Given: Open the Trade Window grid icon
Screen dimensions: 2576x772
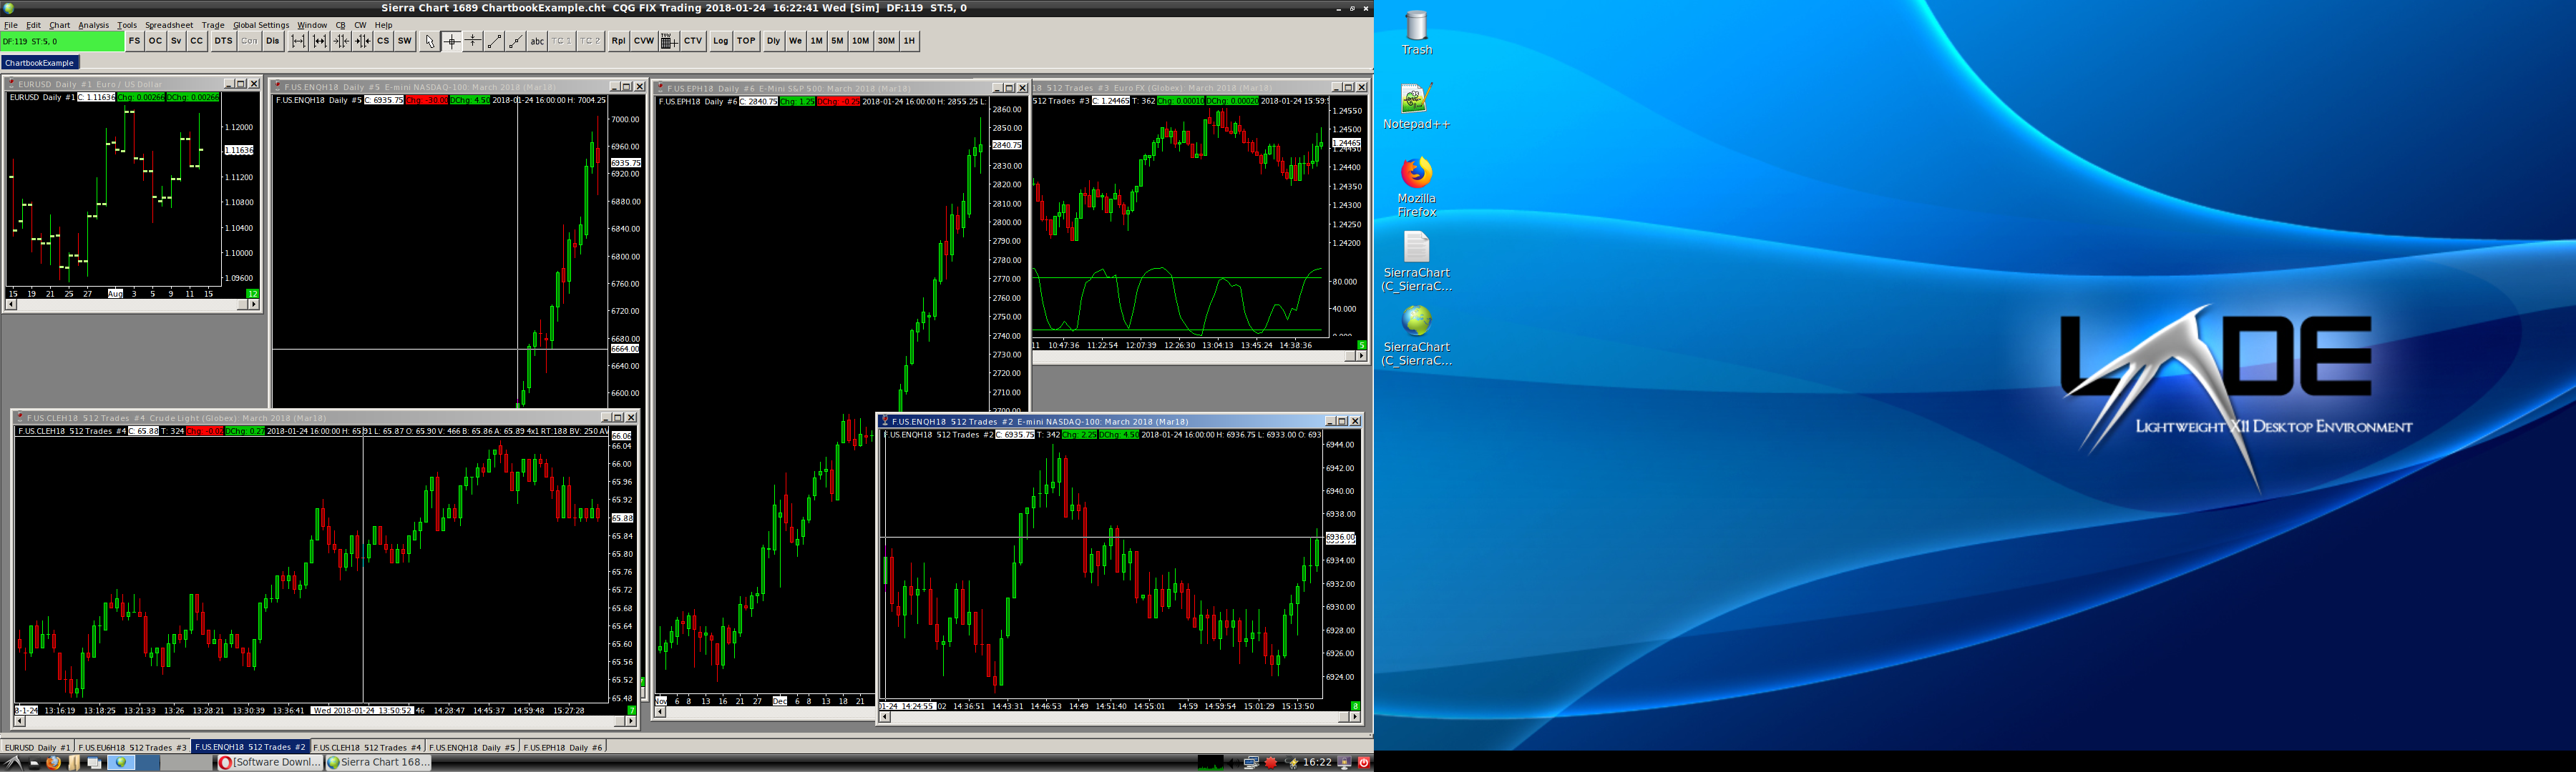Looking at the screenshot, I should [669, 41].
